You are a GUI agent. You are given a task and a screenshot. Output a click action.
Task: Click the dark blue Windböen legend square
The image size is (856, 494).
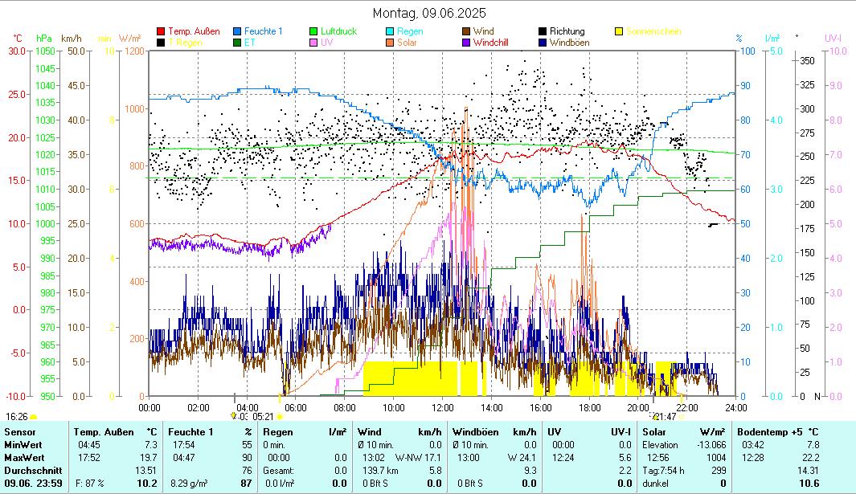pyautogui.click(x=543, y=43)
